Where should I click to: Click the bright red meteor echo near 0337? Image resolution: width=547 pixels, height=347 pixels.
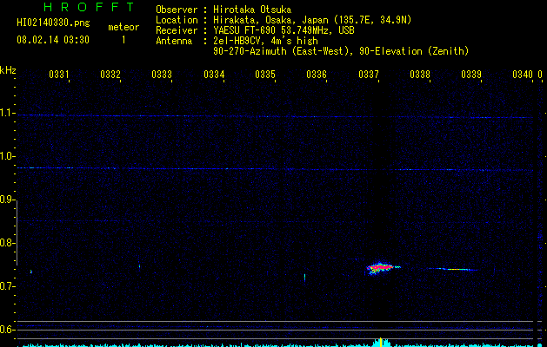click(x=380, y=268)
